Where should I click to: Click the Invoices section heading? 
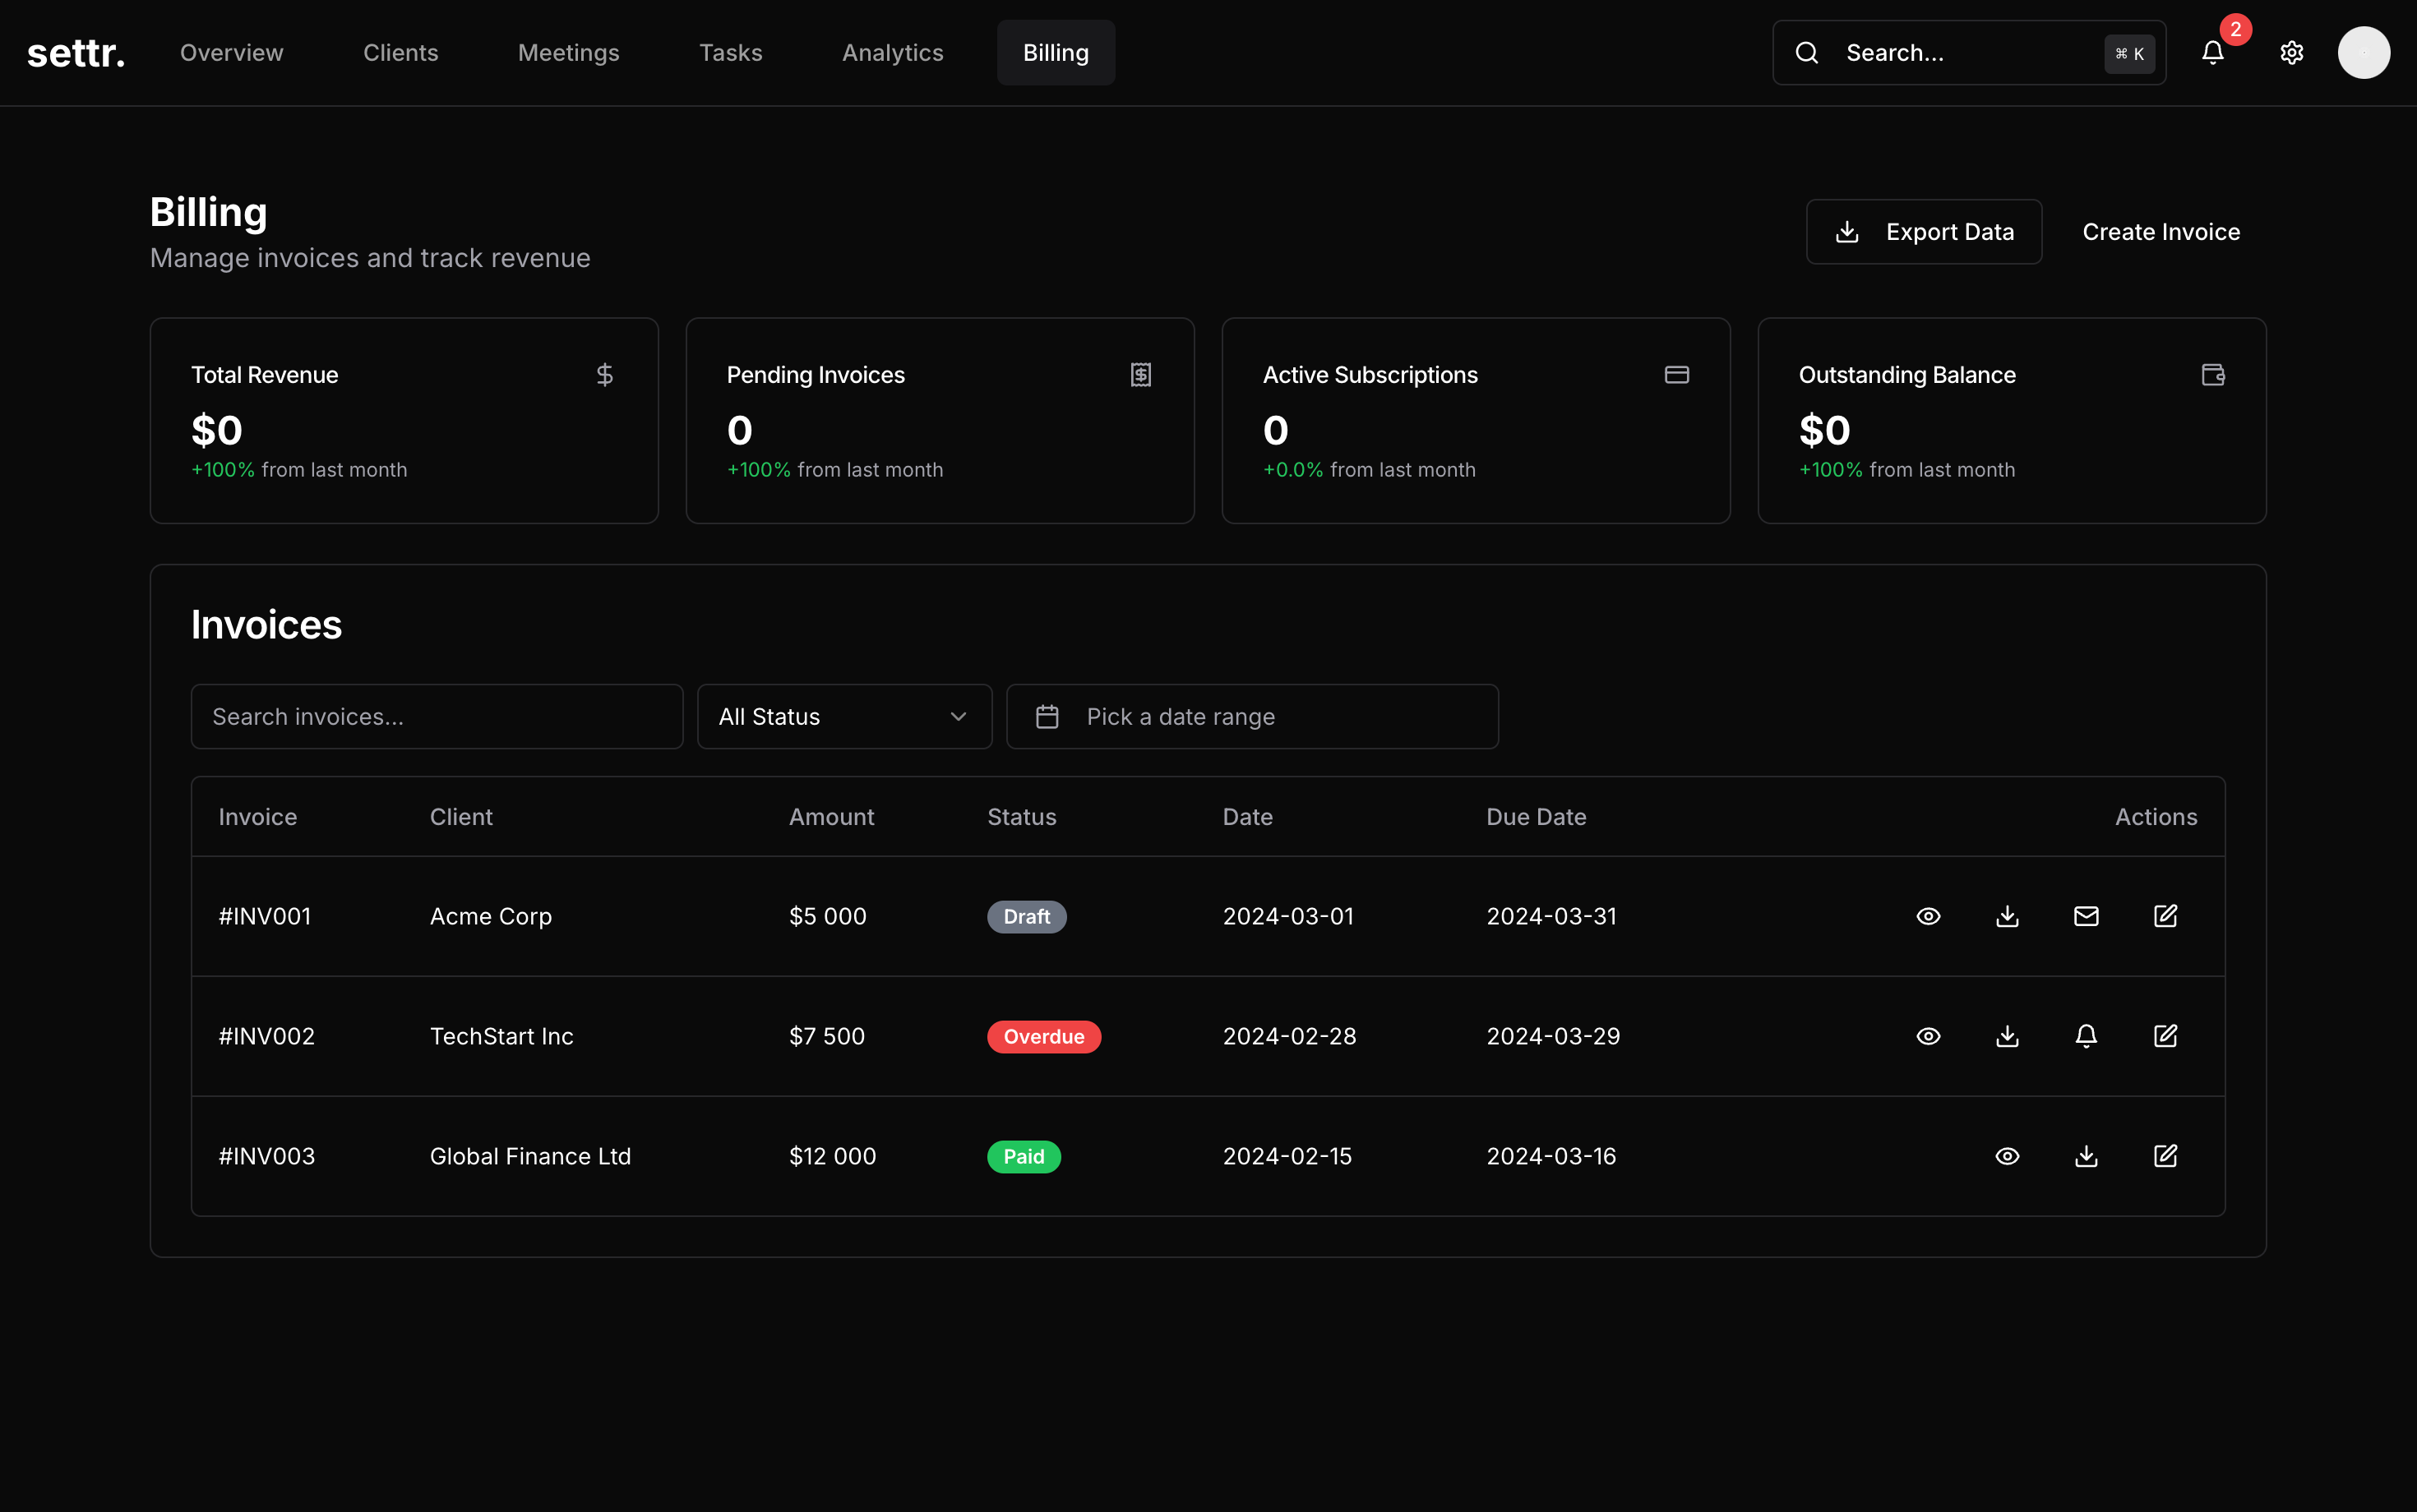[x=266, y=625]
